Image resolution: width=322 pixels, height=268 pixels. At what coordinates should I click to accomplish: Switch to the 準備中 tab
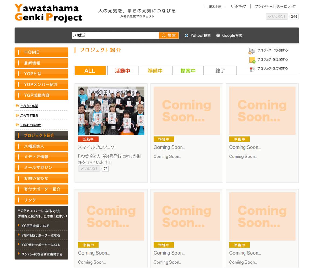click(155, 71)
